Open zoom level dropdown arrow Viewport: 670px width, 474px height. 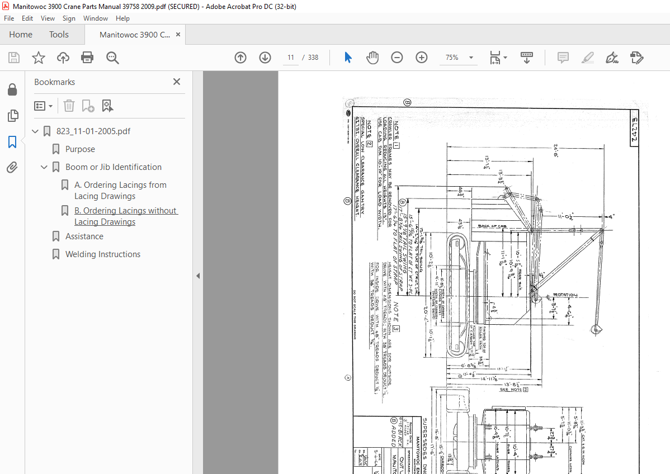tap(471, 58)
